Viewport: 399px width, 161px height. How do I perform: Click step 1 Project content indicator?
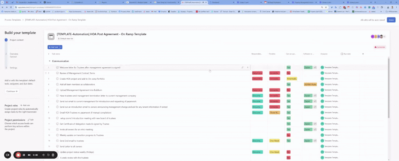pyautogui.click(x=6, y=40)
